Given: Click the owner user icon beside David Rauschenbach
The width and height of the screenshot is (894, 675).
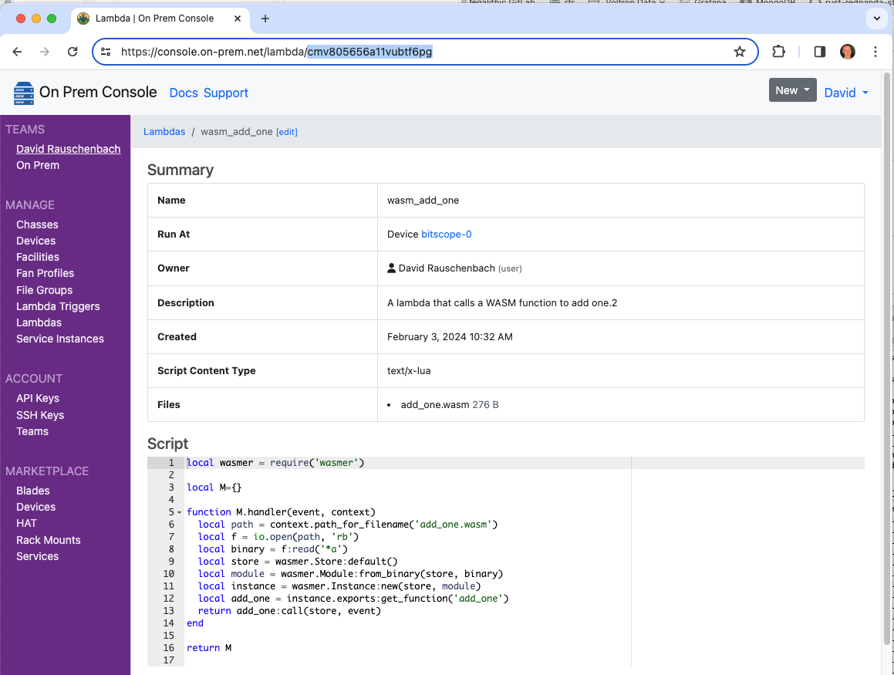Looking at the screenshot, I should [x=392, y=268].
